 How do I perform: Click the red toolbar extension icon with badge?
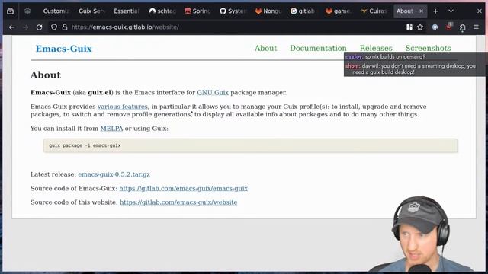(449, 27)
